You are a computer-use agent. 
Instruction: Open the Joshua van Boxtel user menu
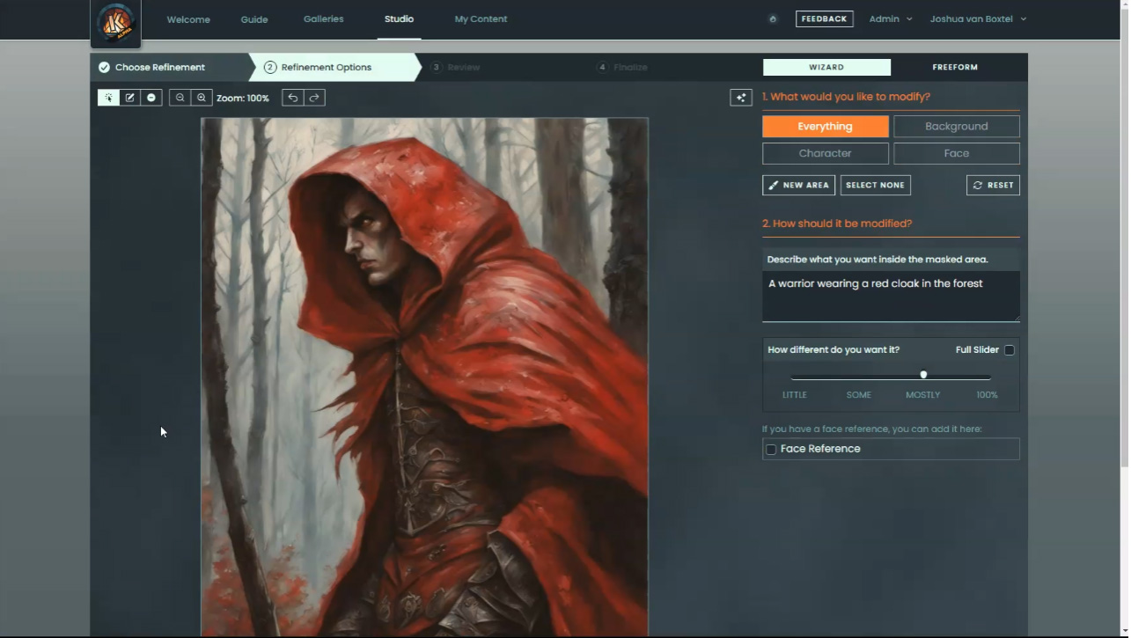pos(977,19)
